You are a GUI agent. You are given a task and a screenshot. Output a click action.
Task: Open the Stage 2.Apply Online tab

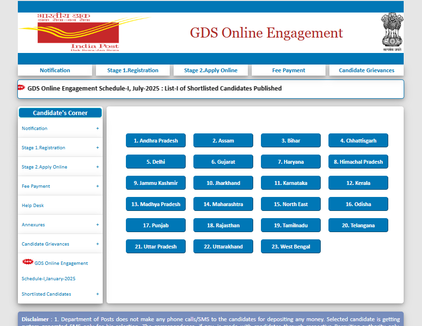pos(211,70)
